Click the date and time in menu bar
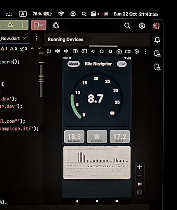The height and width of the screenshot is (210, 177). (x=136, y=14)
